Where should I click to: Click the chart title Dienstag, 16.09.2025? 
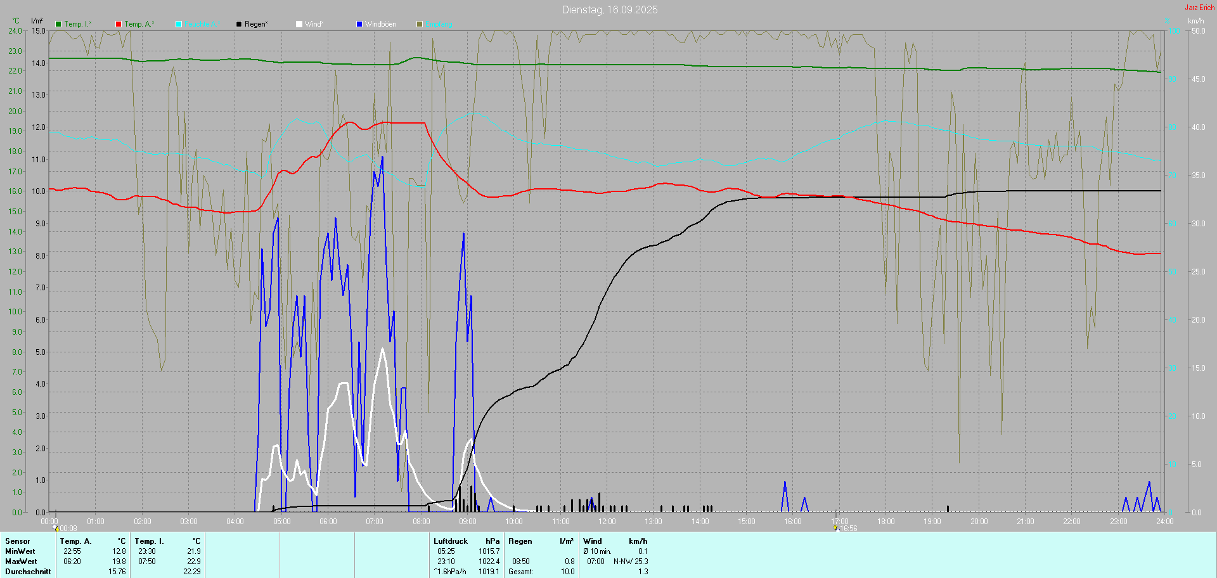[x=609, y=10]
